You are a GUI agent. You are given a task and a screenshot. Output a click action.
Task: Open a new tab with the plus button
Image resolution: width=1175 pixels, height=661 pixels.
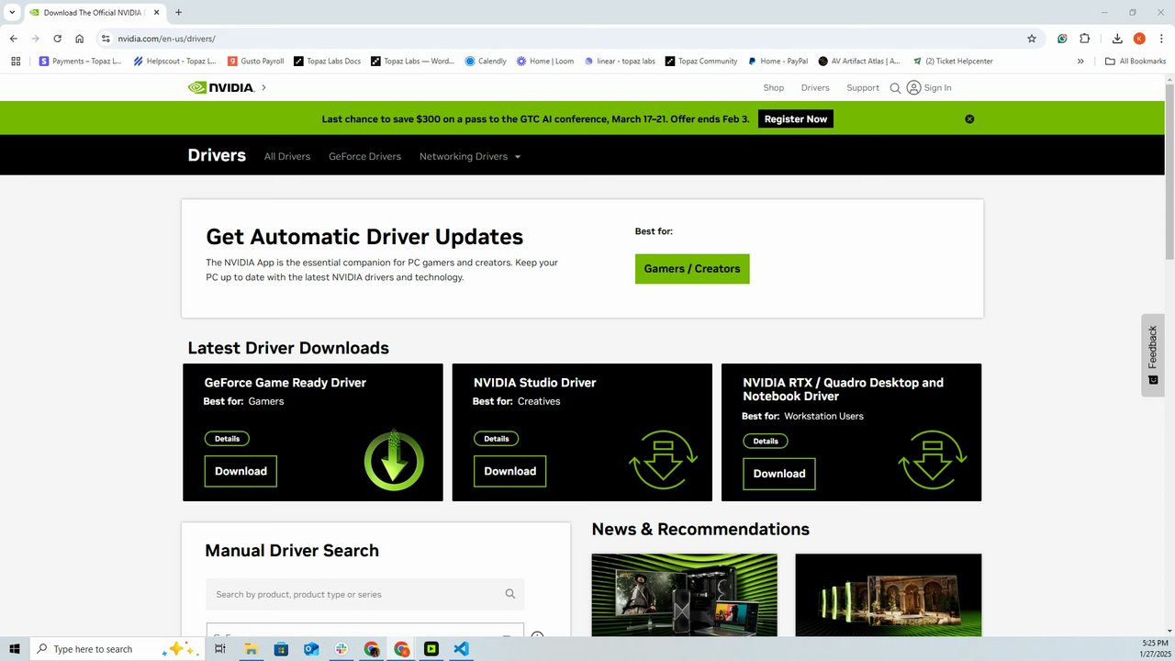coord(178,13)
